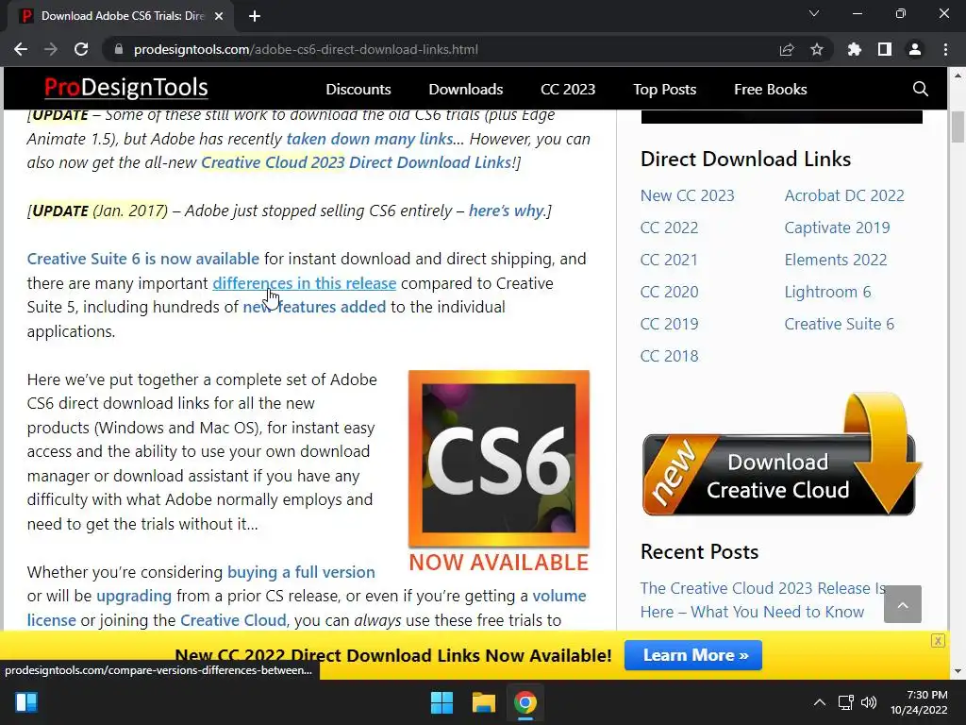
Task: Select the Download Adobe CS6 Trials tab
Action: coord(121,17)
